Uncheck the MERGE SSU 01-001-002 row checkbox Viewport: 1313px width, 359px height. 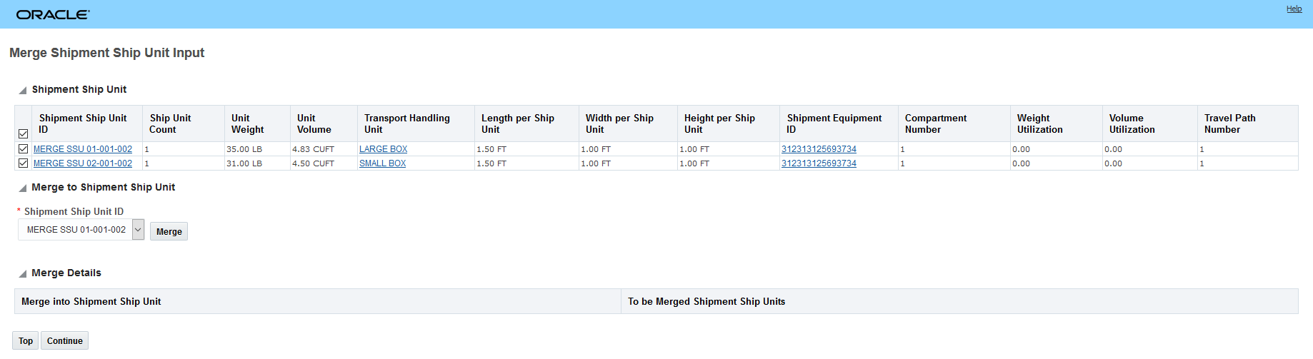click(x=24, y=149)
